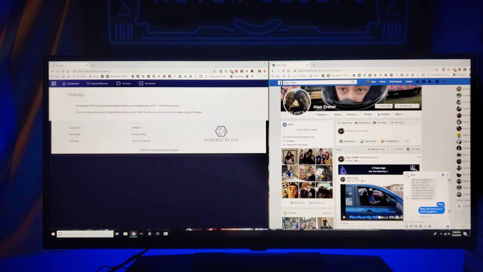
Task: Switch posts to List View
Action: (x=397, y=149)
